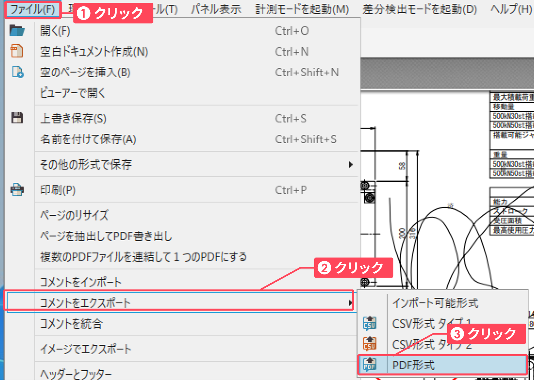Open the パネル表示 menu
The width and height of the screenshot is (534, 380).
216,9
